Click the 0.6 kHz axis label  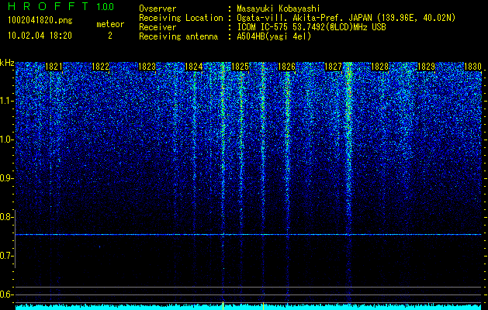tap(7, 294)
